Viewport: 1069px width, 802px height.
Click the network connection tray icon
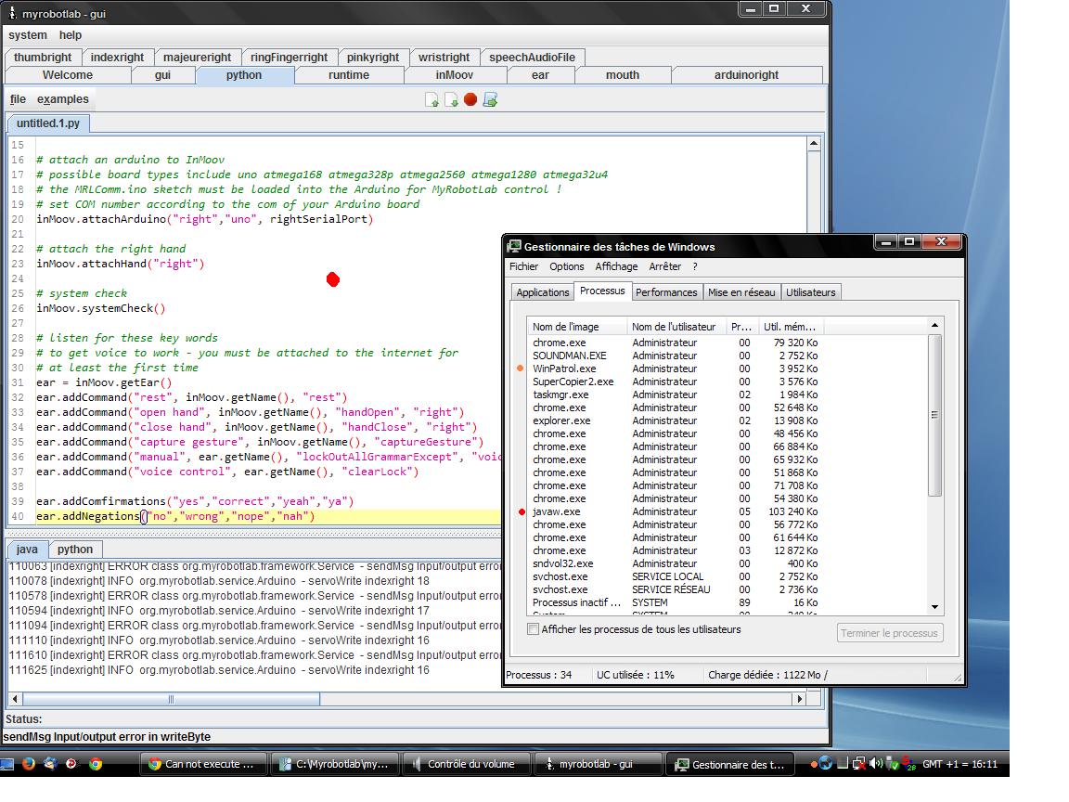pyautogui.click(x=859, y=764)
